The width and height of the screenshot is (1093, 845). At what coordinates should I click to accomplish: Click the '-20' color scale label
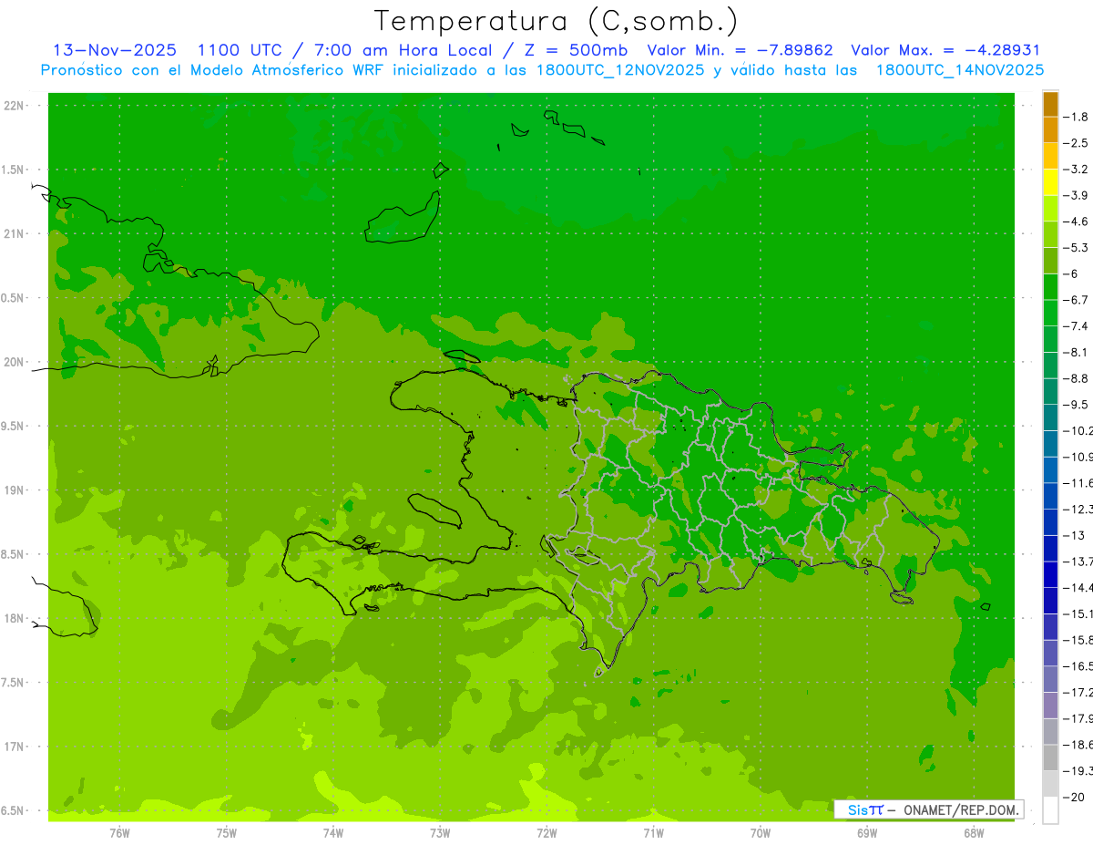pyautogui.click(x=1073, y=798)
